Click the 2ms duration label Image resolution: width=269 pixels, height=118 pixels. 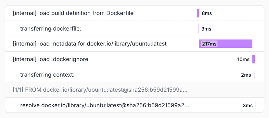coord(246,75)
